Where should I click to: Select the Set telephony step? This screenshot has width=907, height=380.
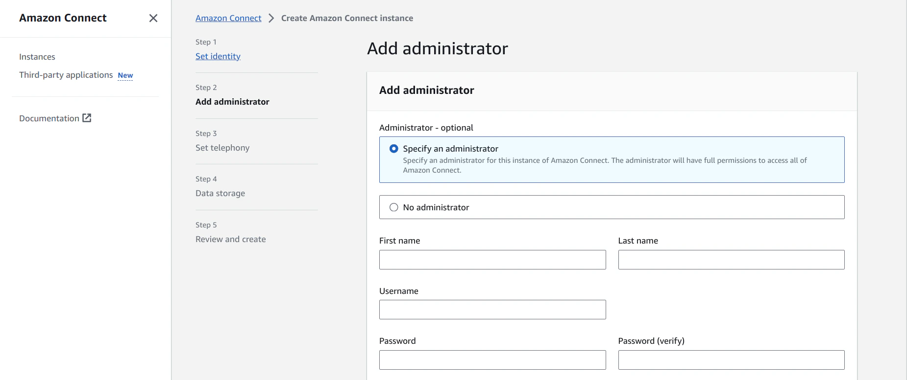(x=222, y=148)
